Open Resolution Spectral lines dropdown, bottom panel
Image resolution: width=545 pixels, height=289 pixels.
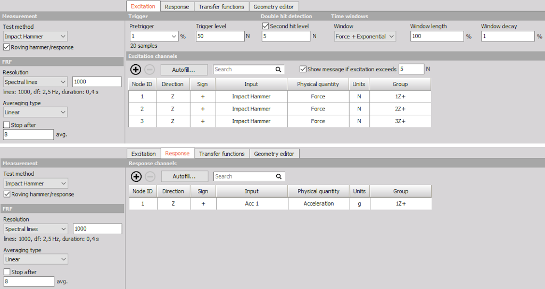[x=36, y=229]
